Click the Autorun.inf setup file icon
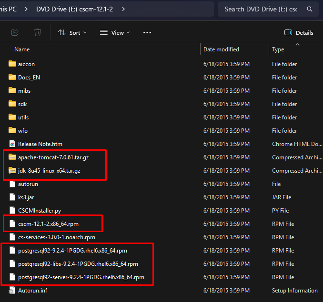The image size is (323, 302). point(12,291)
